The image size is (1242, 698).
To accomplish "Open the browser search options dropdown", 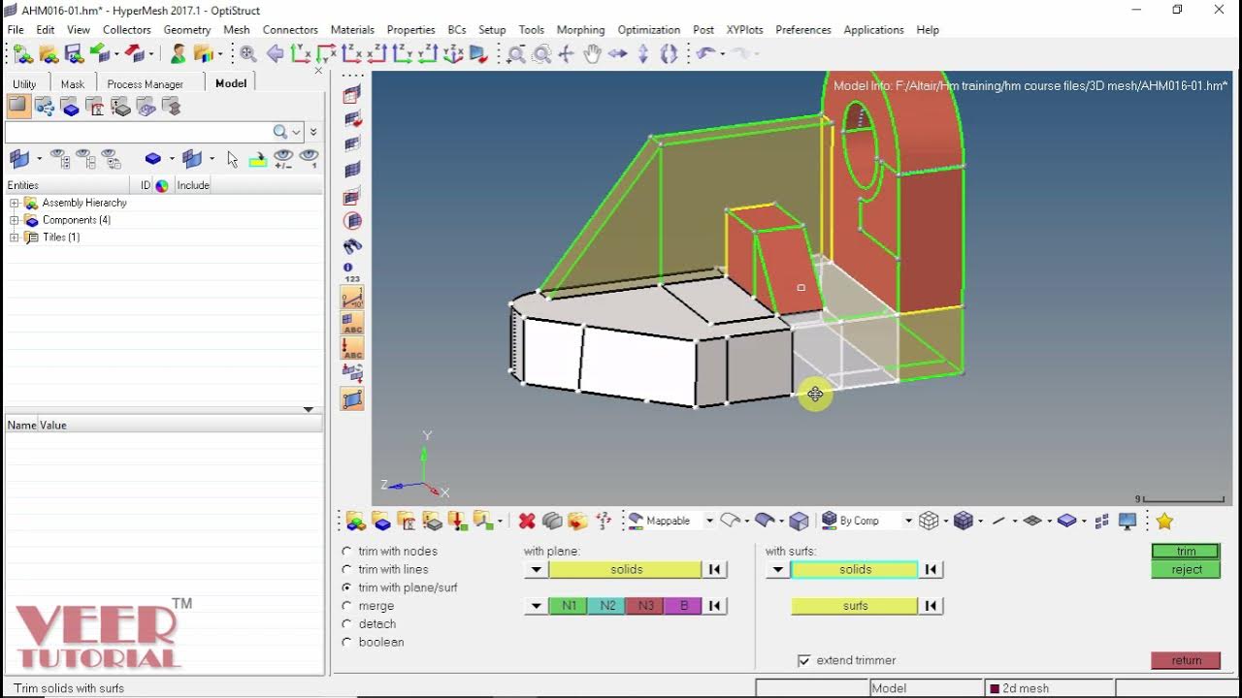I will 296,132.
